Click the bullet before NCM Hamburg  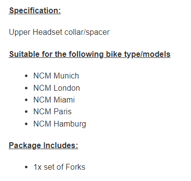pyautogui.click(x=26, y=124)
